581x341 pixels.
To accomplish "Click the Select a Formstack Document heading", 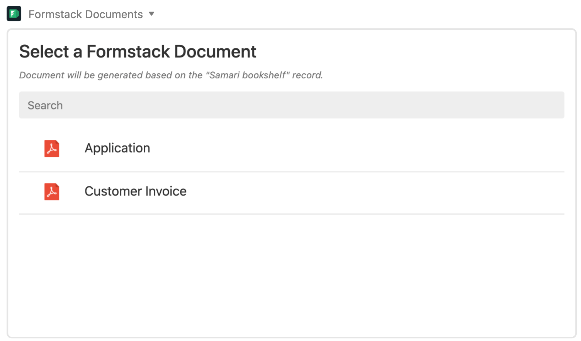I will click(x=138, y=52).
